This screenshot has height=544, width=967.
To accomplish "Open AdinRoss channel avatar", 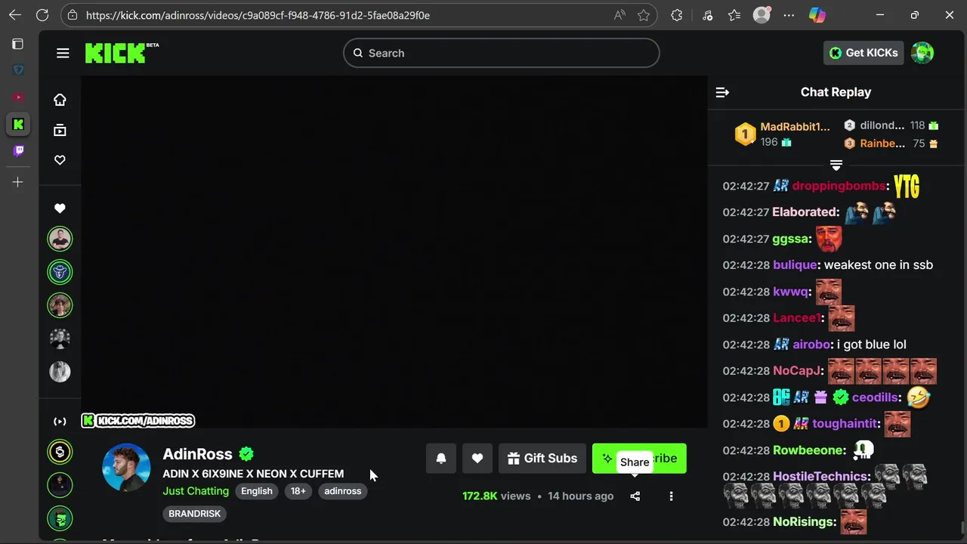I will (x=126, y=467).
